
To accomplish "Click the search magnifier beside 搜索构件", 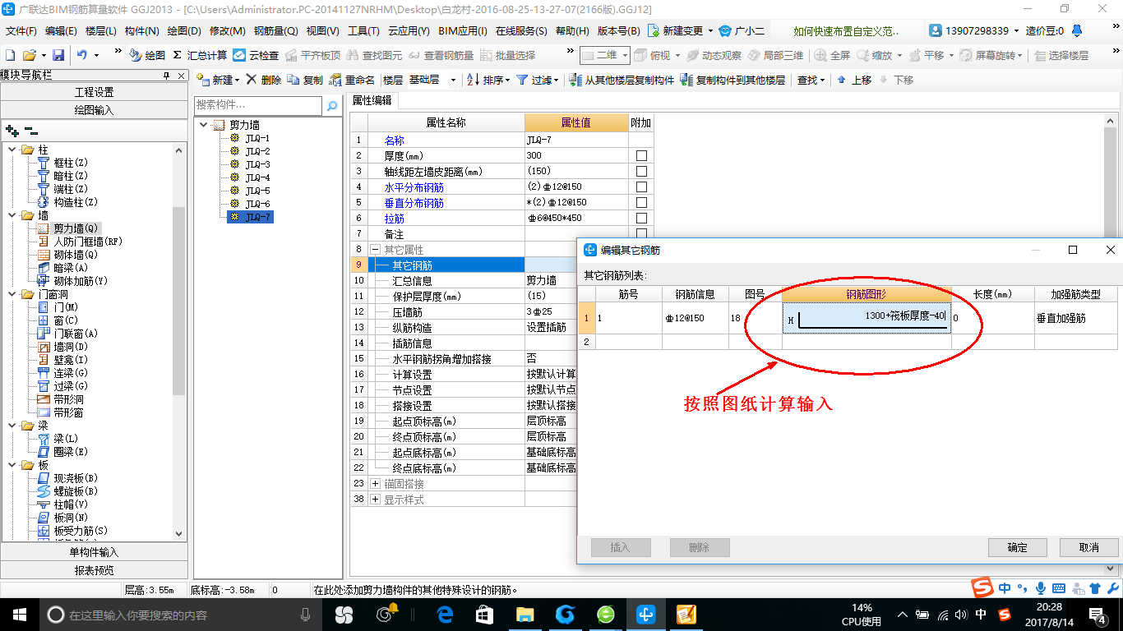I will click(x=332, y=106).
